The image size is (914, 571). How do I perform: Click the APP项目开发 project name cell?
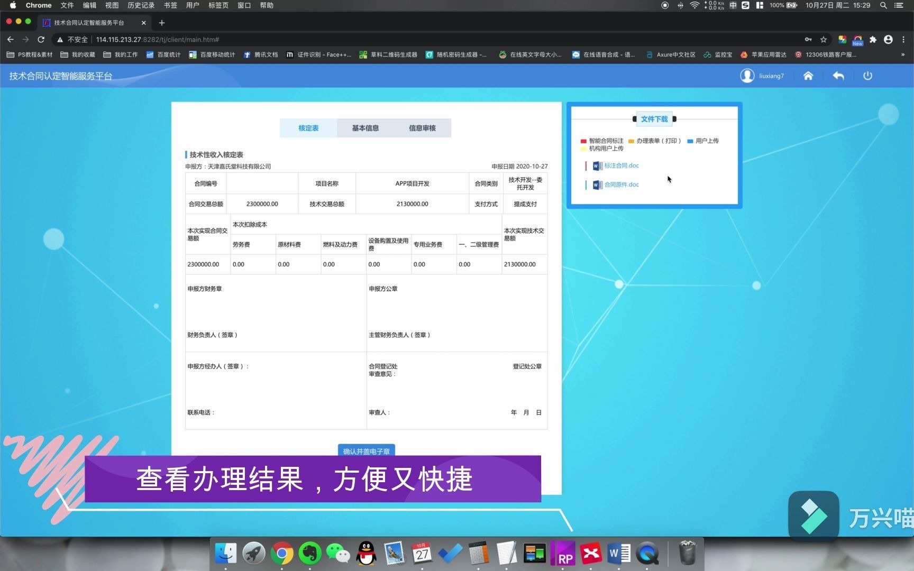412,184
